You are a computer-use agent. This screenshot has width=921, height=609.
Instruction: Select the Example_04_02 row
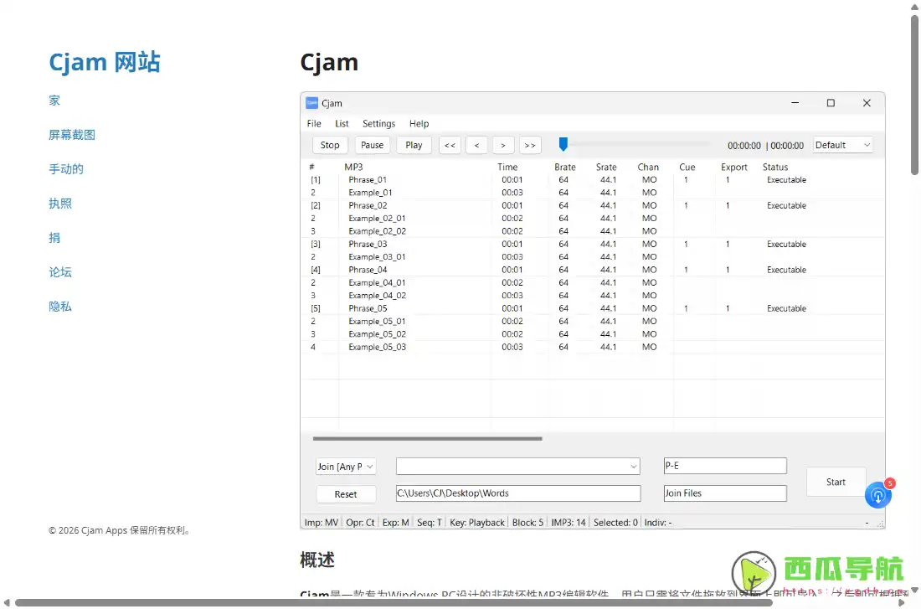pyautogui.click(x=592, y=296)
